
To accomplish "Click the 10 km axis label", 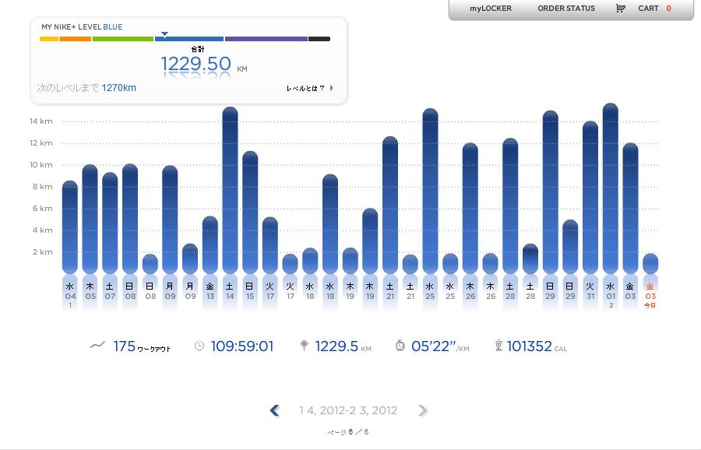I will pos(41,165).
